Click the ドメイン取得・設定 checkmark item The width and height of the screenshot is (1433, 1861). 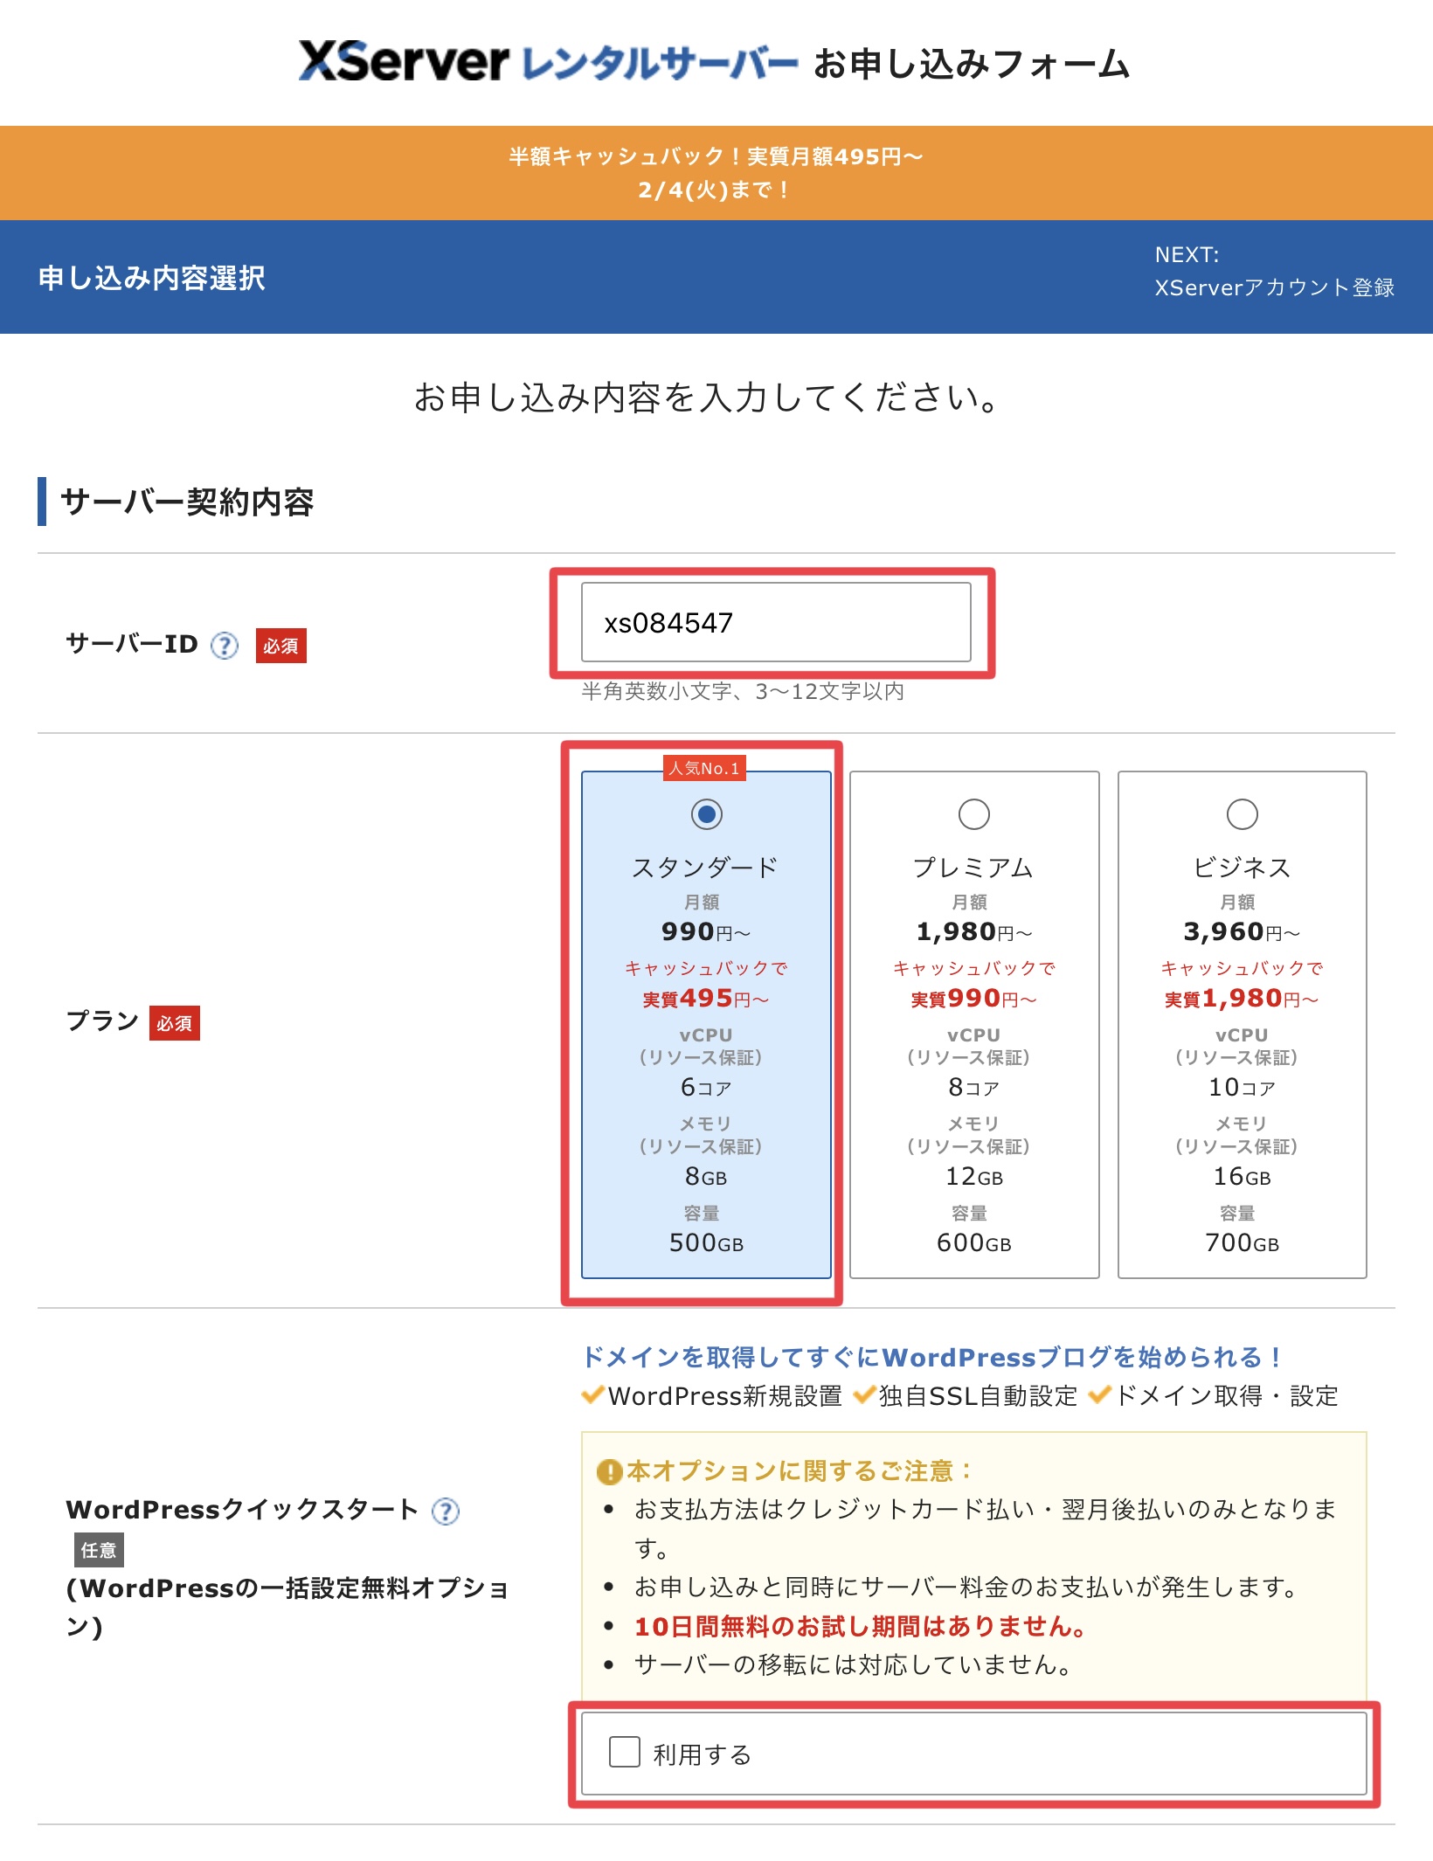(x=1214, y=1396)
